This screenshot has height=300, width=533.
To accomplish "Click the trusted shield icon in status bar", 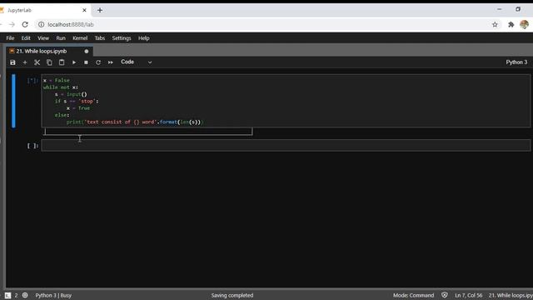I will point(444,295).
